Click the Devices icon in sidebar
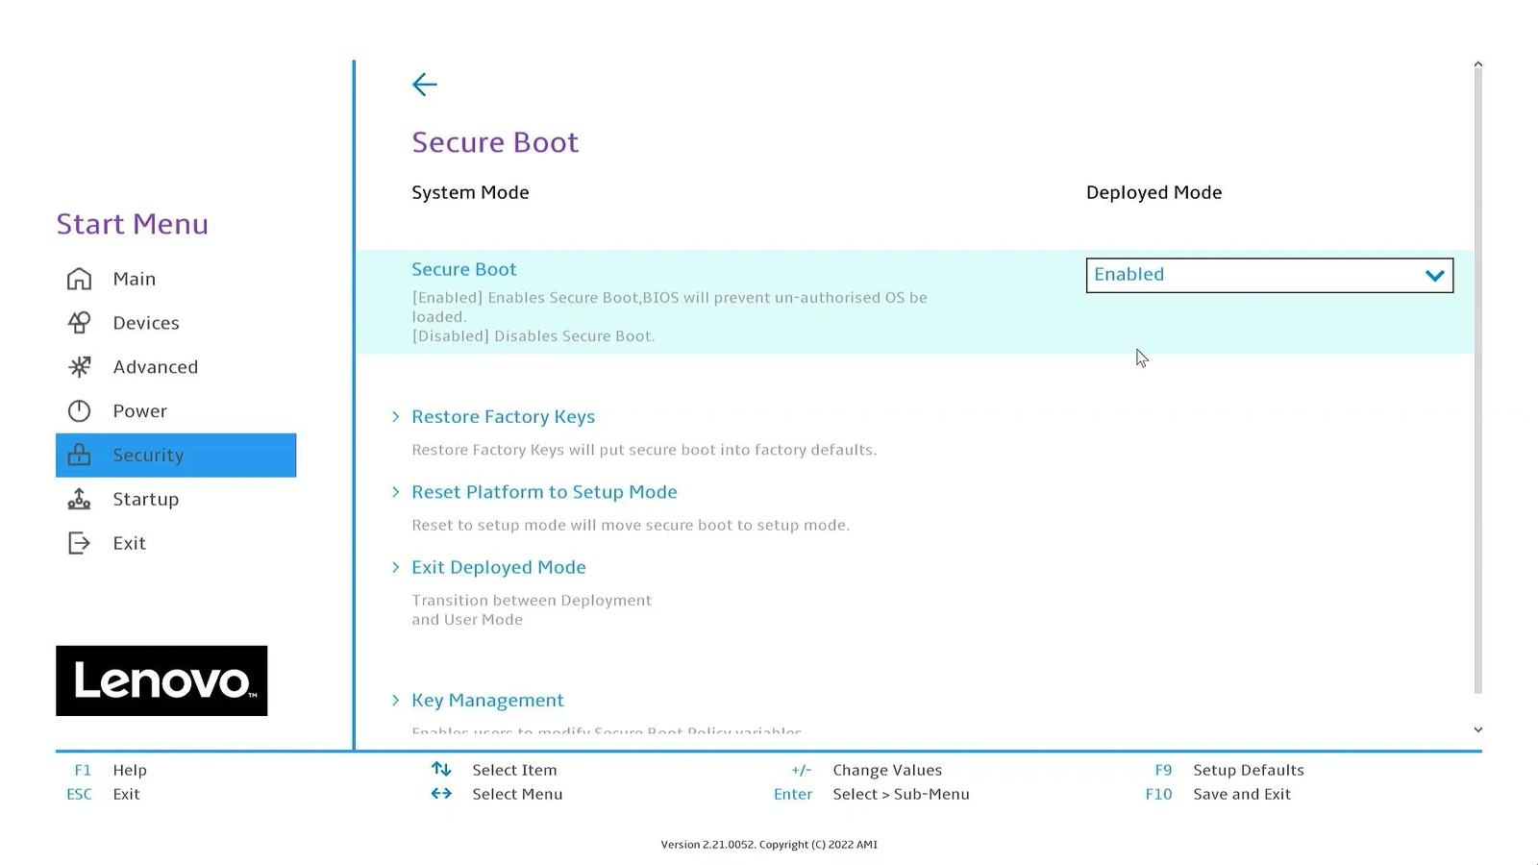Screen dimensions: 1538x865 (79, 323)
